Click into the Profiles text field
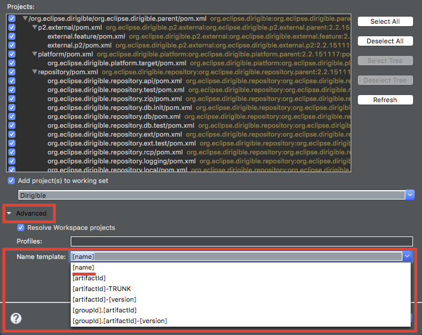The image size is (422, 335). 241,241
